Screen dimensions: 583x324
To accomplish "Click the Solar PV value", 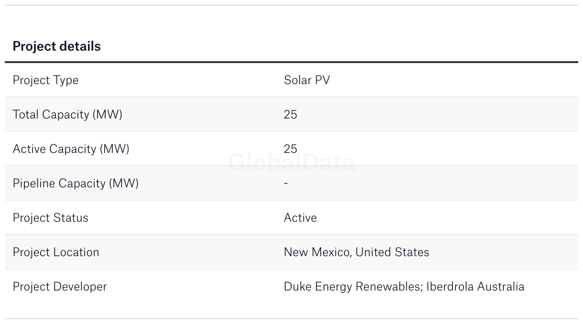I will pos(307,80).
